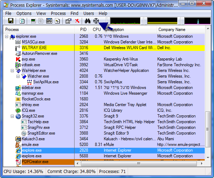This screenshot has width=214, height=178.
Task: Click the Show Process Tree toolbar icon
Action: (x=41, y=21)
